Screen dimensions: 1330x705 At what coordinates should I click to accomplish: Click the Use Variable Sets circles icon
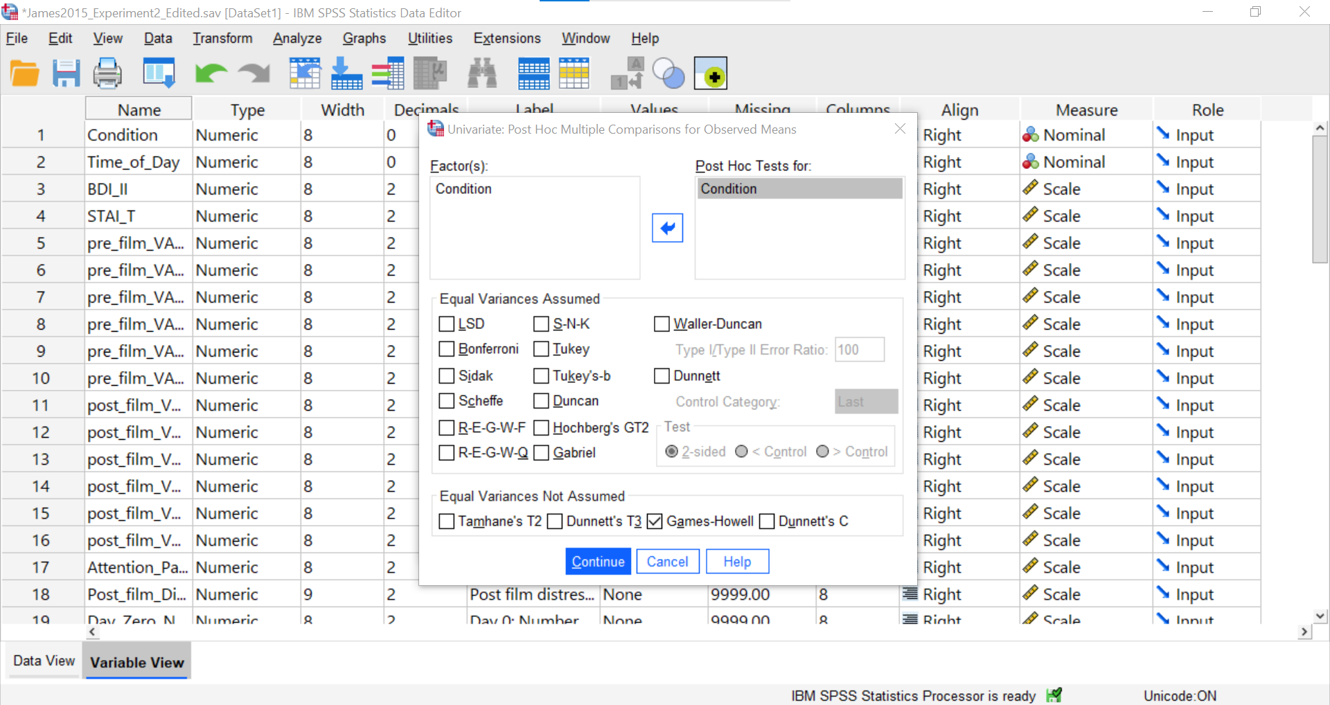click(668, 73)
